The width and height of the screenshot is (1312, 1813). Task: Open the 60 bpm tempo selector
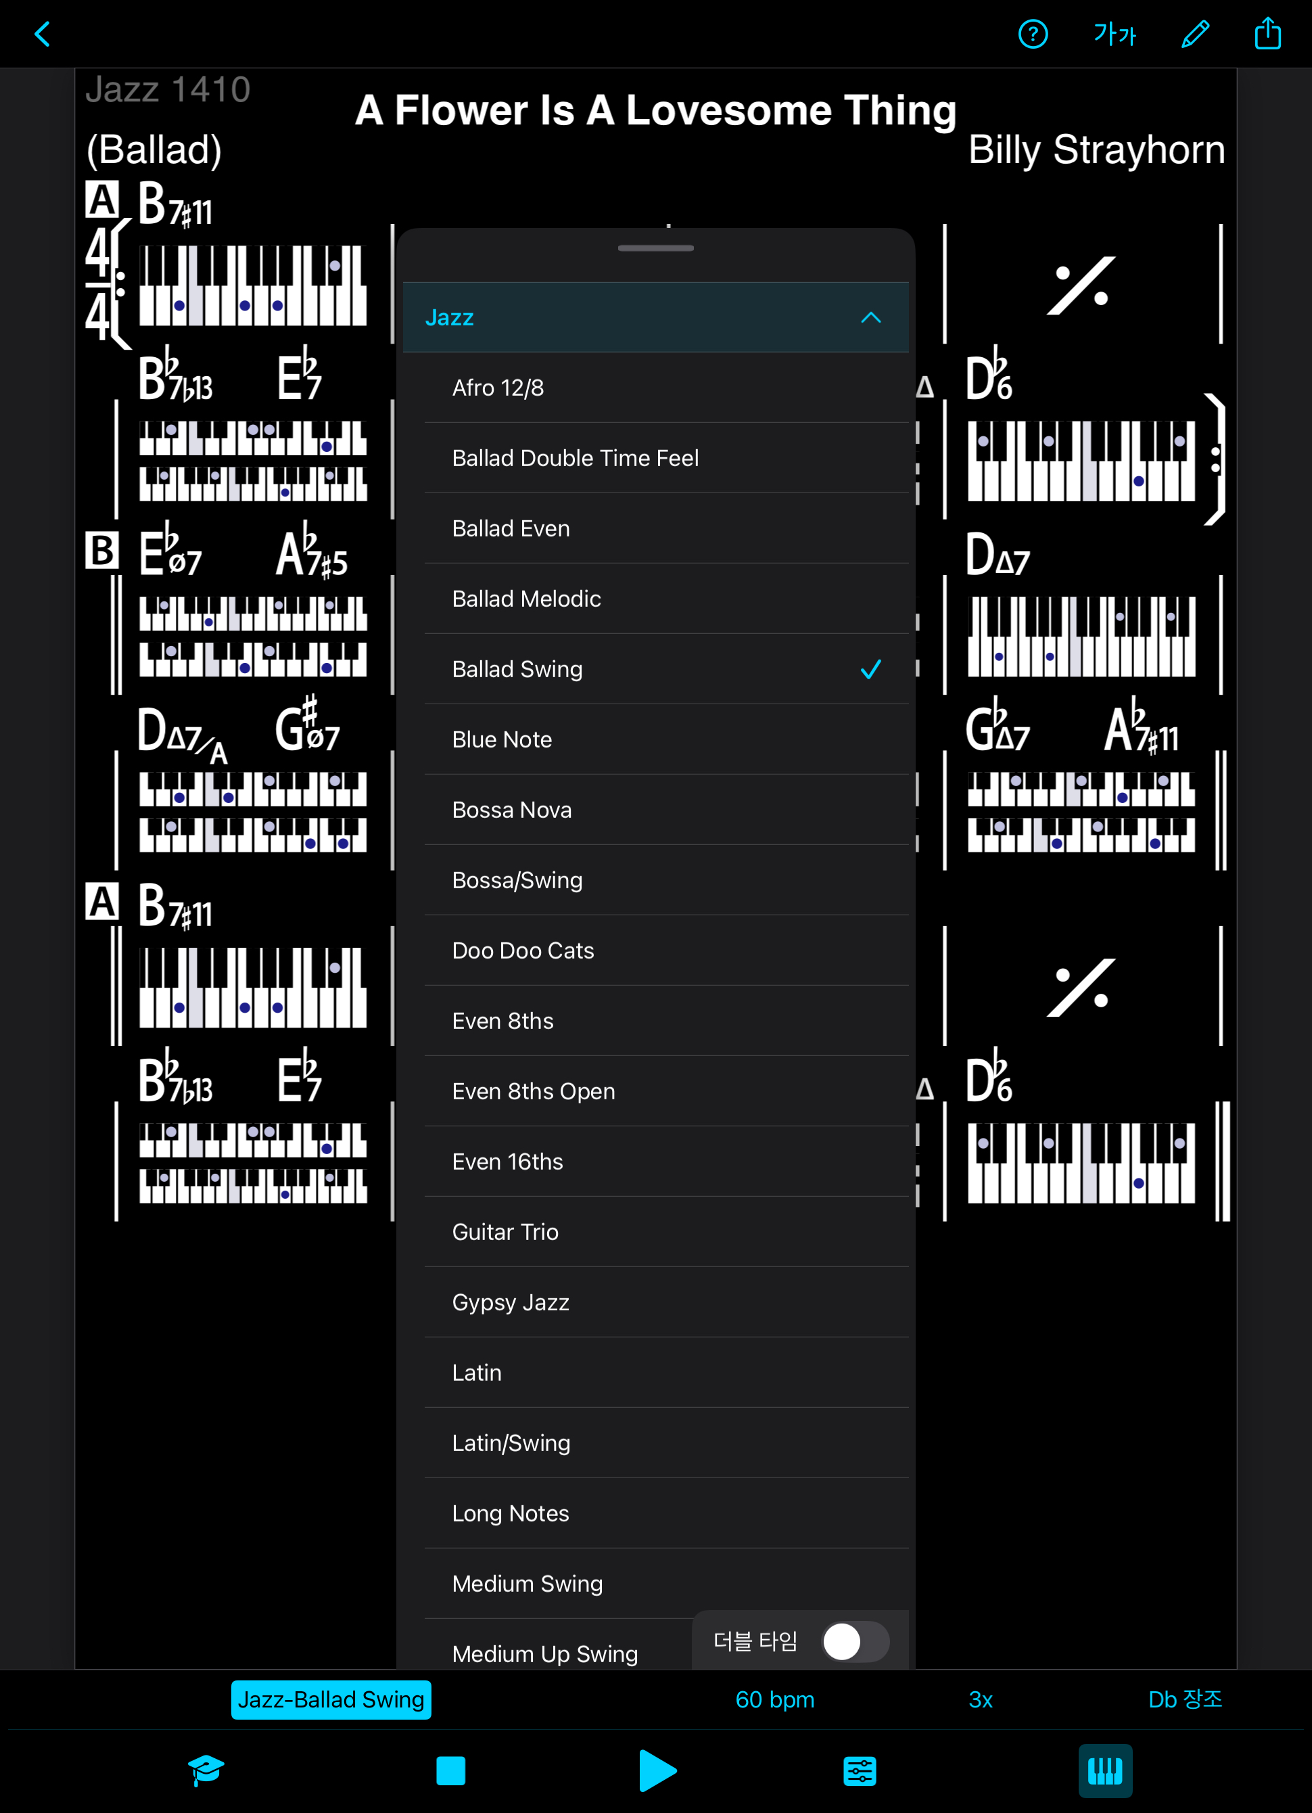pos(774,1699)
